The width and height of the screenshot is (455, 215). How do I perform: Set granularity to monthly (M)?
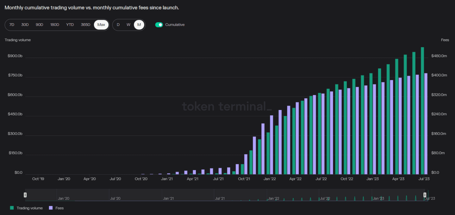(x=139, y=25)
